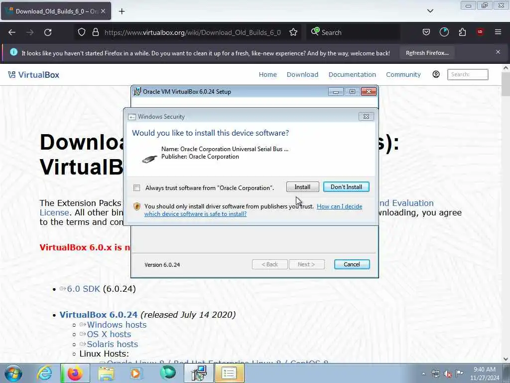Open the Firefox extensions puzzle icon

click(462, 32)
